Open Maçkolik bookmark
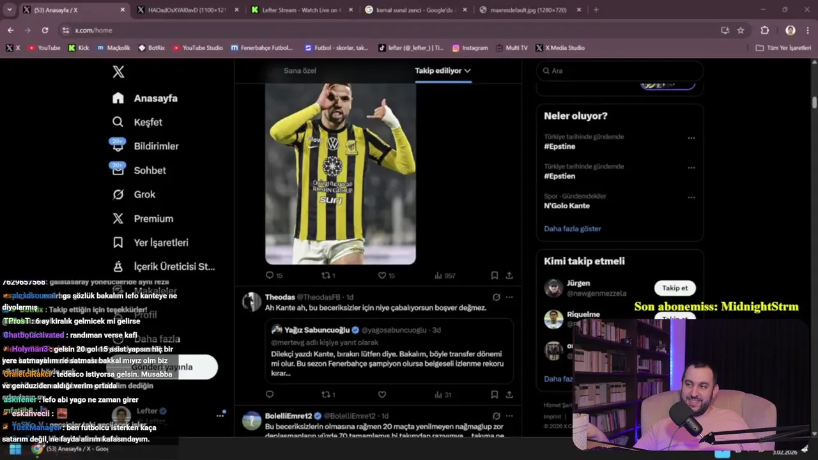 click(114, 48)
